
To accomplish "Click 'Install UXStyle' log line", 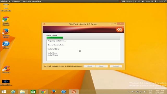I will [x=53, y=49].
